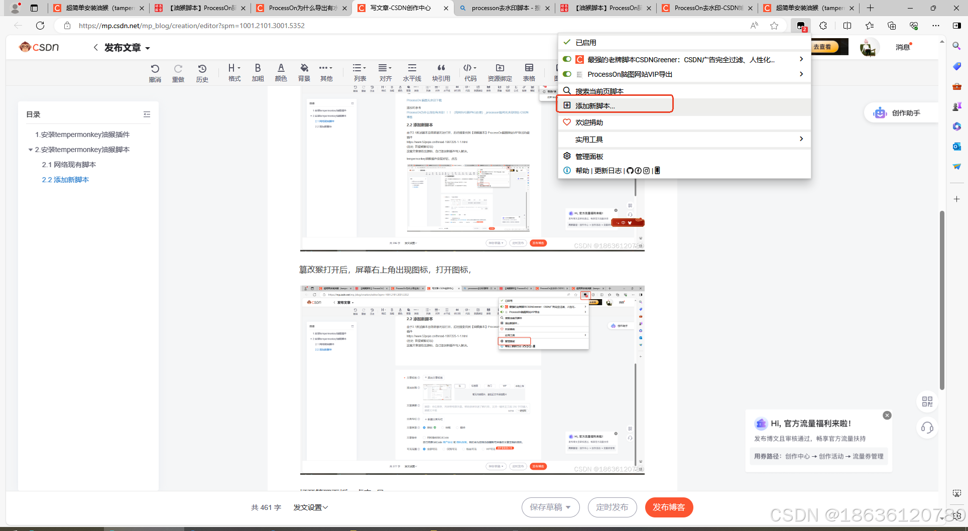Screen dimensions: 968x531
Task: Click the QR code floating icon
Action: click(927, 402)
